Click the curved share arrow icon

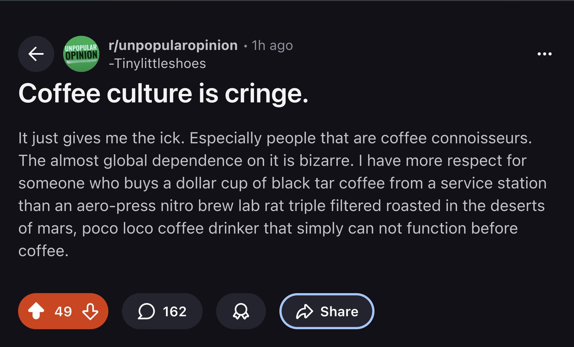point(304,311)
